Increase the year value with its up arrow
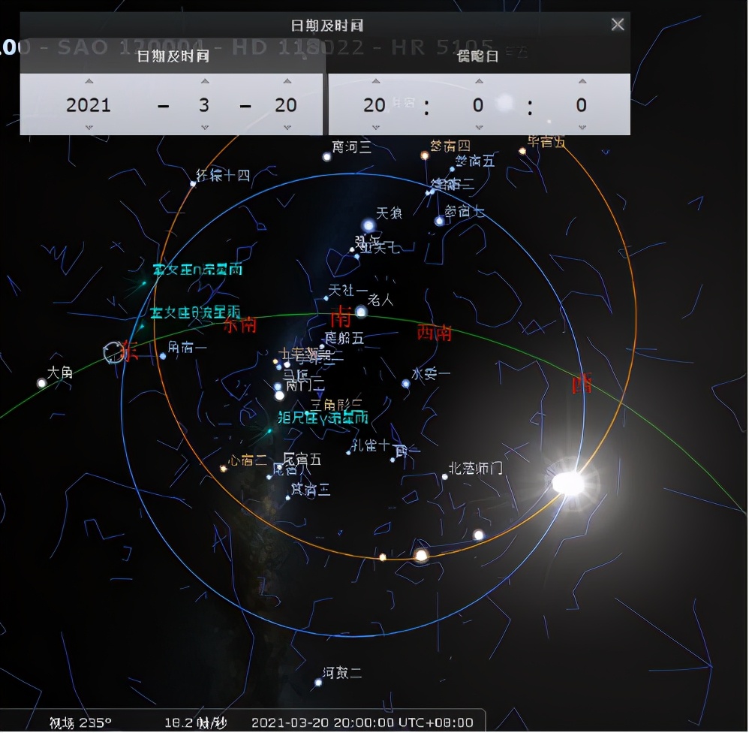Screen dimensions: 749x733 click(x=89, y=81)
